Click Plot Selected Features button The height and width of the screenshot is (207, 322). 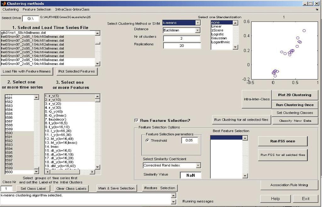[x=77, y=71]
